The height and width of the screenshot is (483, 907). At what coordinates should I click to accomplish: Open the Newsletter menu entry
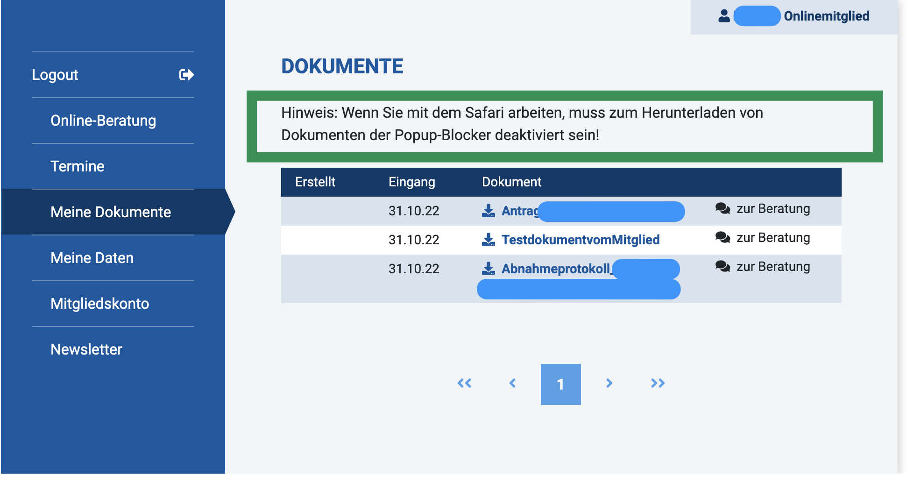tap(86, 349)
